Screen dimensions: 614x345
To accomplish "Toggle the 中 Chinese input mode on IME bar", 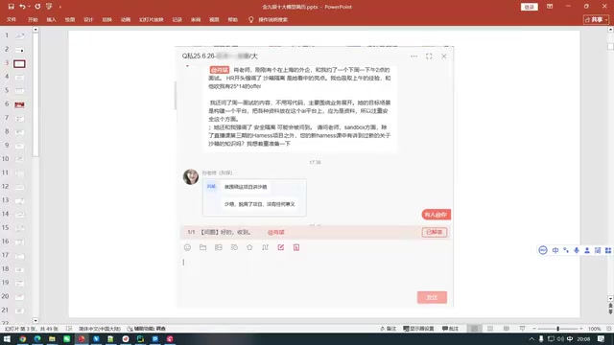I will coord(555,250).
